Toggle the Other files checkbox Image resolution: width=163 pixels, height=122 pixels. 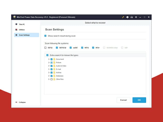pos(51,79)
